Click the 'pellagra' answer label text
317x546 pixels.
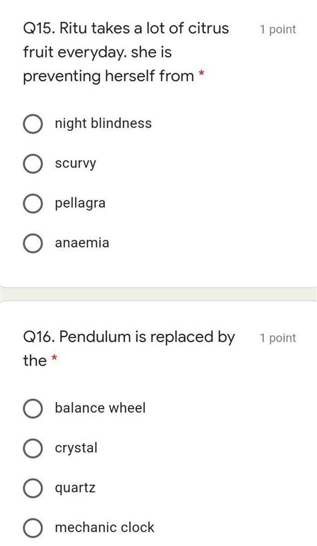point(80,203)
